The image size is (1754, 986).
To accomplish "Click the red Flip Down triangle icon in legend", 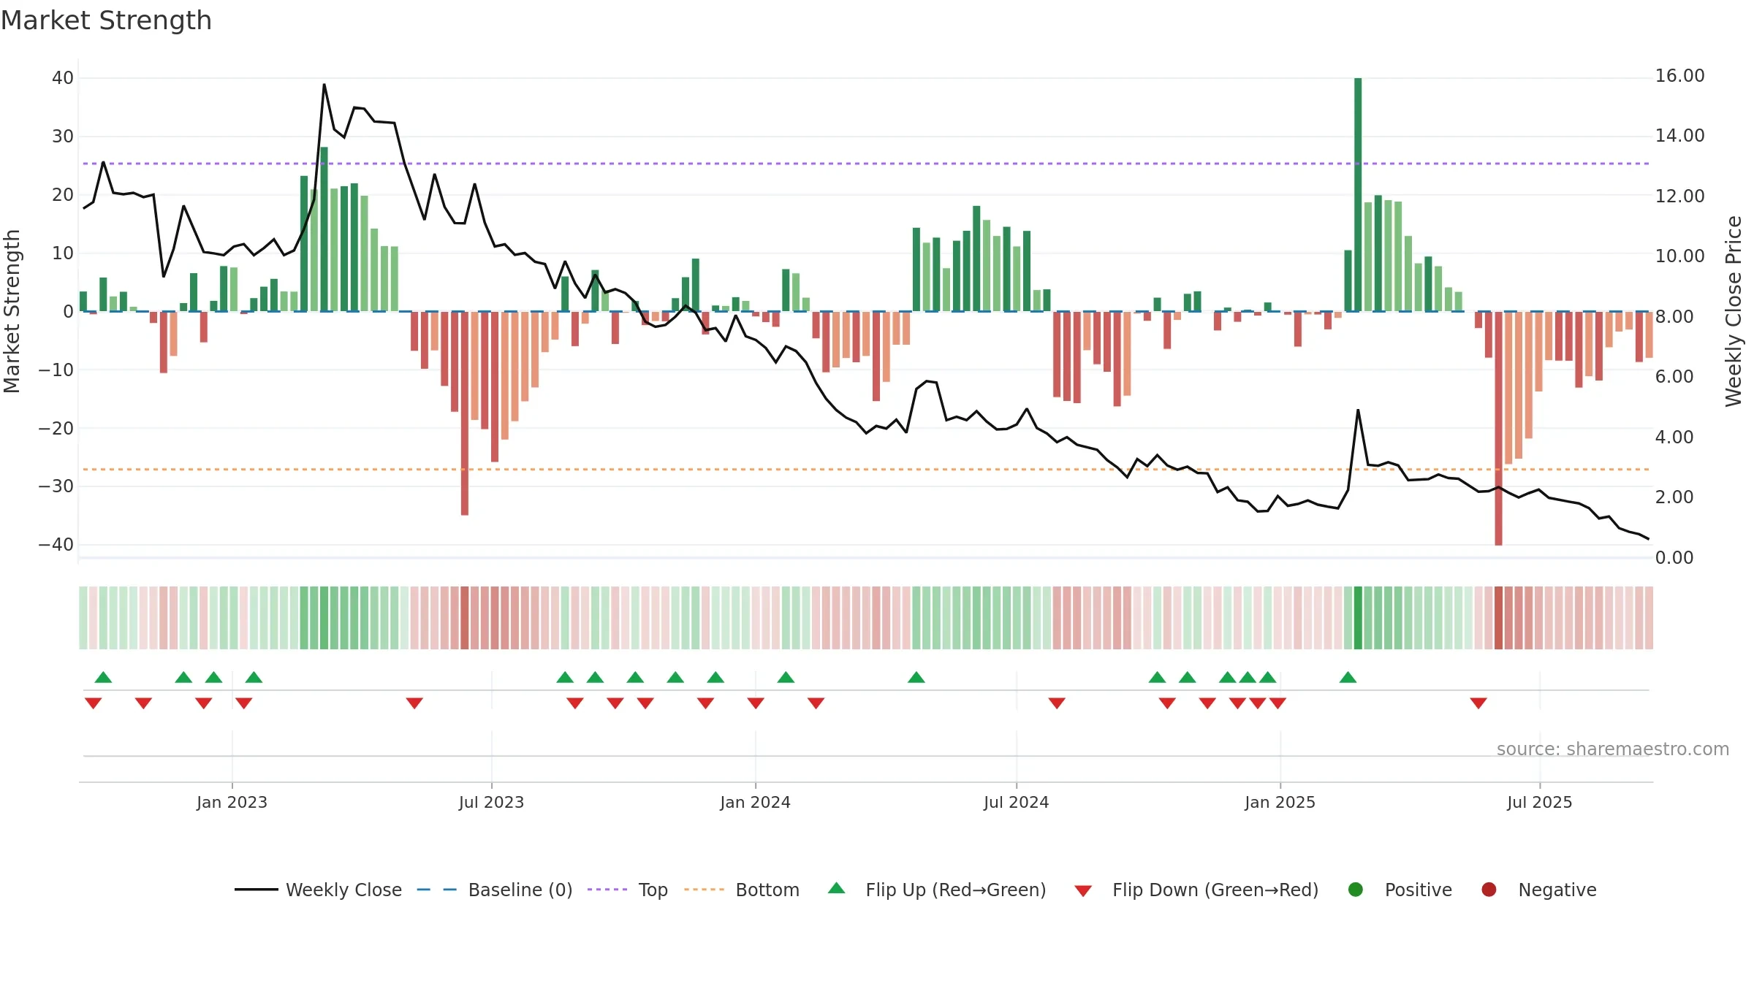I will (1084, 891).
